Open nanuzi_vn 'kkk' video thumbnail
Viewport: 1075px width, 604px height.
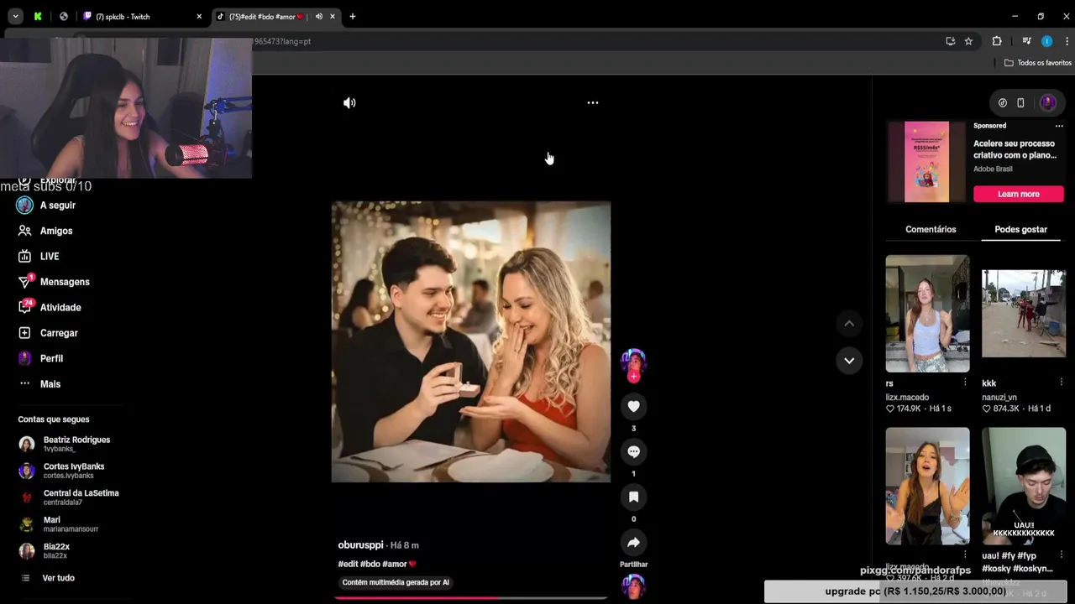1023,314
